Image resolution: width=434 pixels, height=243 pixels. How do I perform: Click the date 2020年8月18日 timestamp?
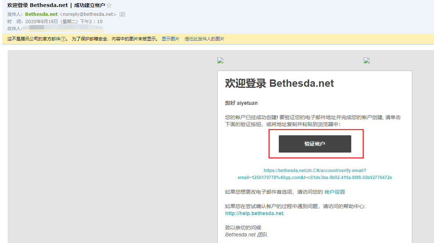[x=64, y=22]
